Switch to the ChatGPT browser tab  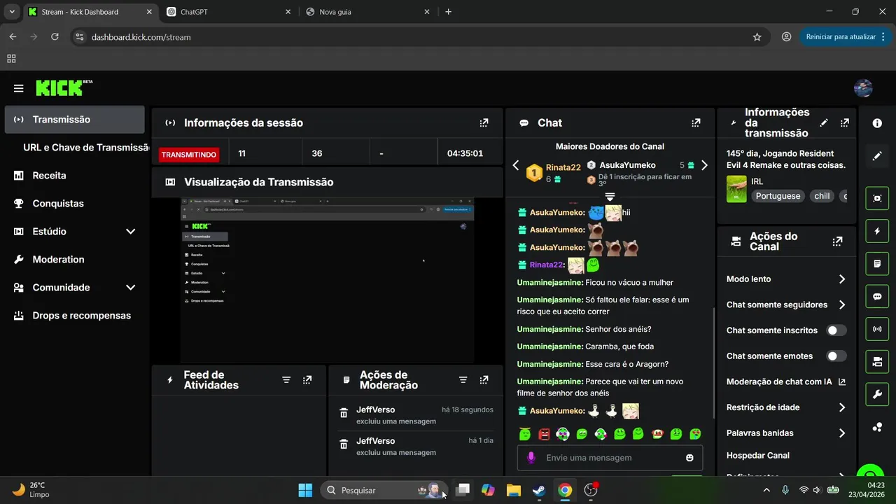[x=229, y=12]
